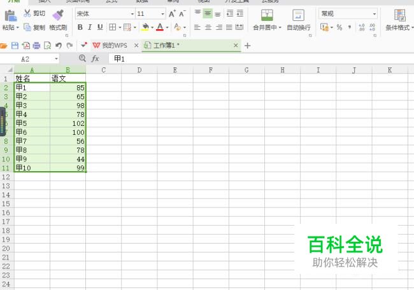Viewport: 414px width, 290px height.
Task: Toggle underline formatting
Action: pyautogui.click(x=100, y=27)
